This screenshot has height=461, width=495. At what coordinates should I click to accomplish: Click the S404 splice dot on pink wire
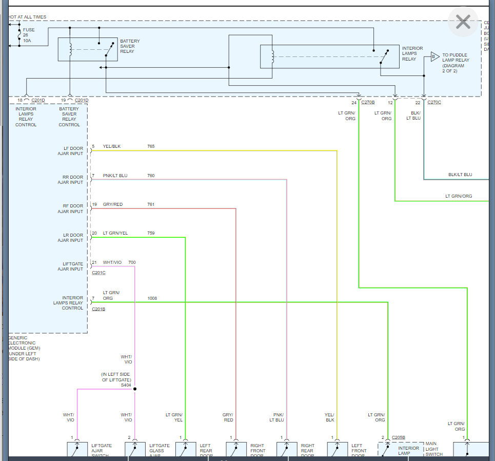pos(135,389)
